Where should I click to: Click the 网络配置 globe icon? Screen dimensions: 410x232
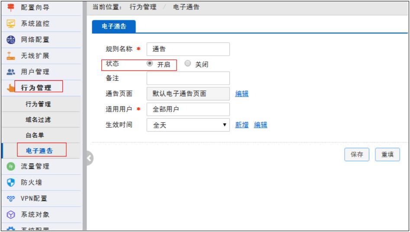[12, 40]
